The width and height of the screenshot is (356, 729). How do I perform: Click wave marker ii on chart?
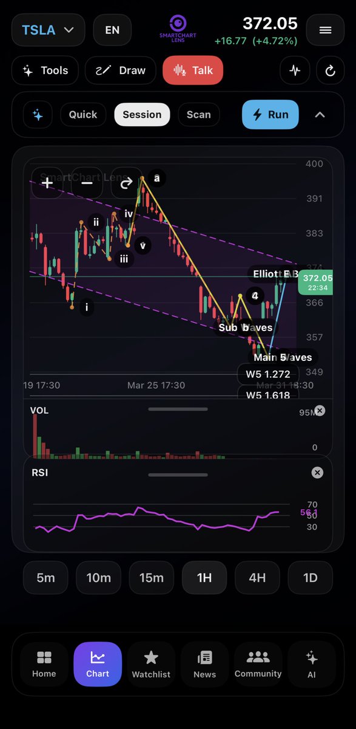click(96, 222)
